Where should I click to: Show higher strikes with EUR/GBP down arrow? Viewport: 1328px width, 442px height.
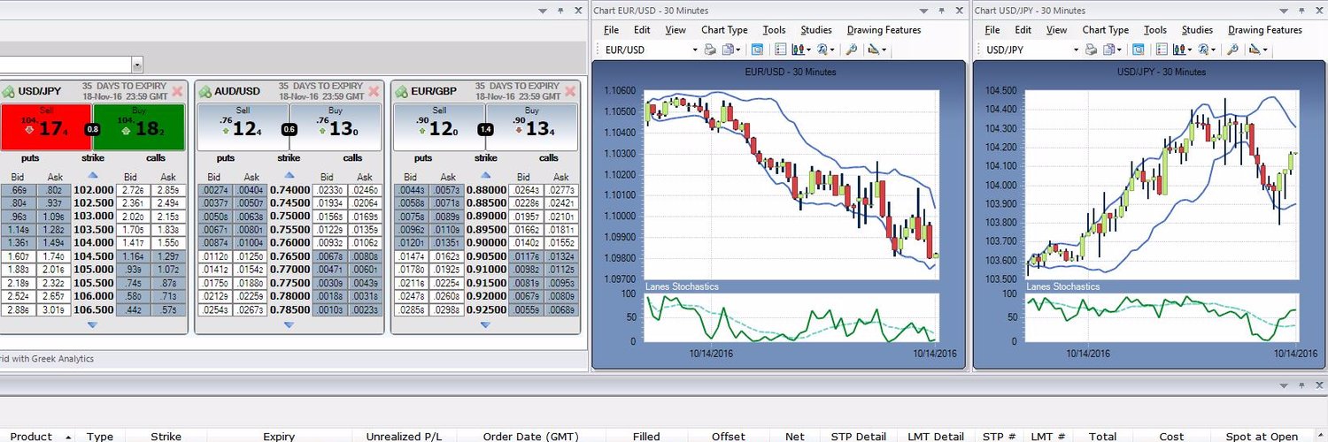pyautogui.click(x=485, y=324)
